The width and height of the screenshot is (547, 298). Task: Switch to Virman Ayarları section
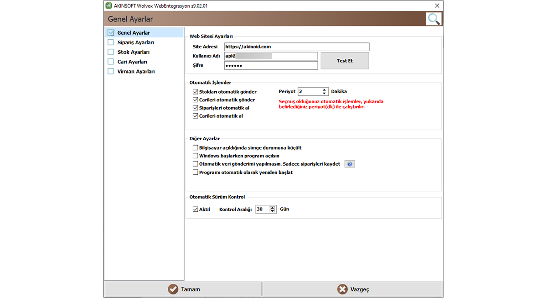[x=136, y=71]
